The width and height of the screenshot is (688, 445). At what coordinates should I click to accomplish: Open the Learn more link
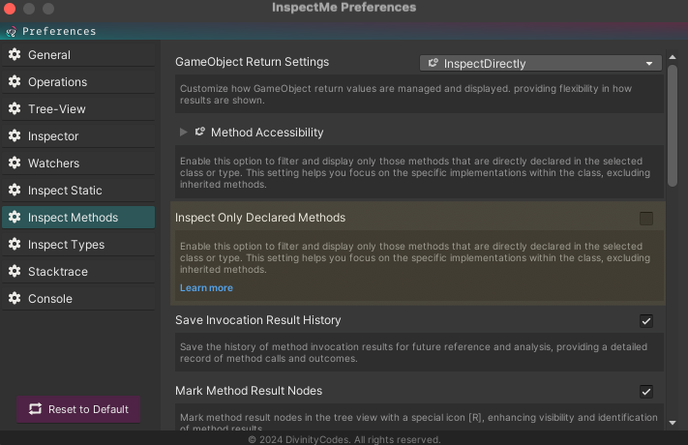(206, 288)
